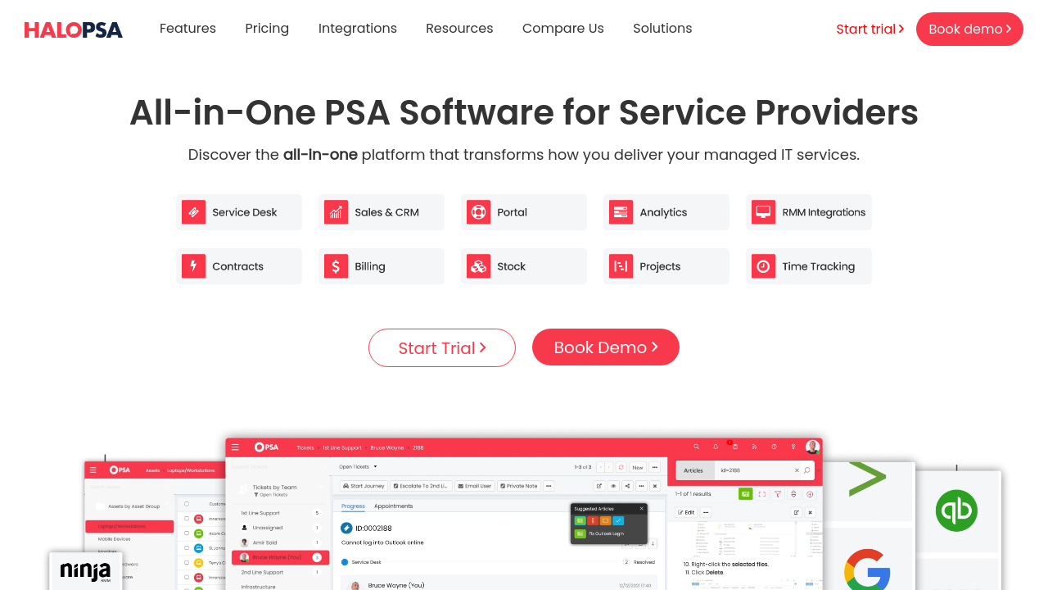Select the Portal lifebuoy icon
The height and width of the screenshot is (590, 1048).
[478, 212]
